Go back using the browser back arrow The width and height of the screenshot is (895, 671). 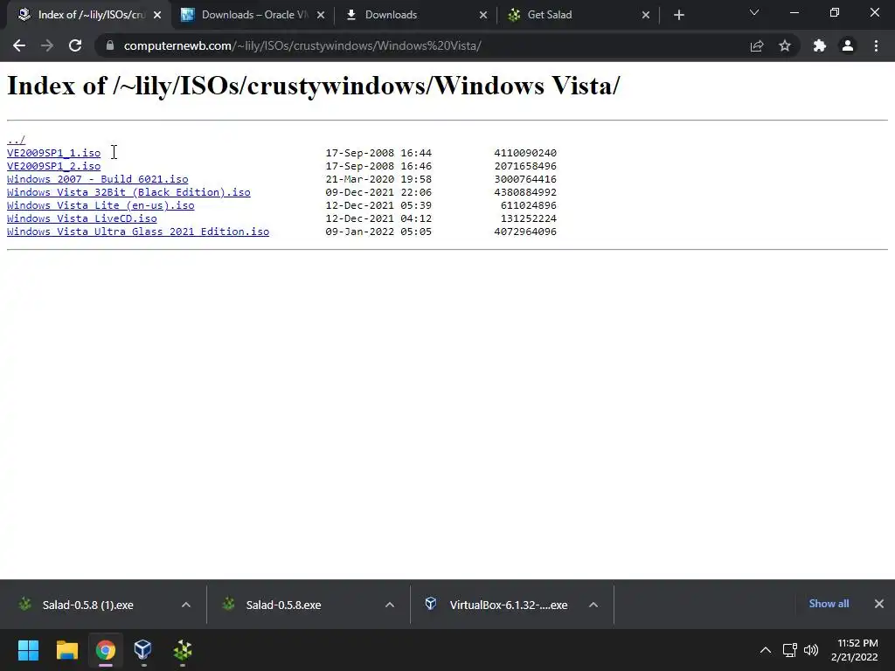coord(19,45)
